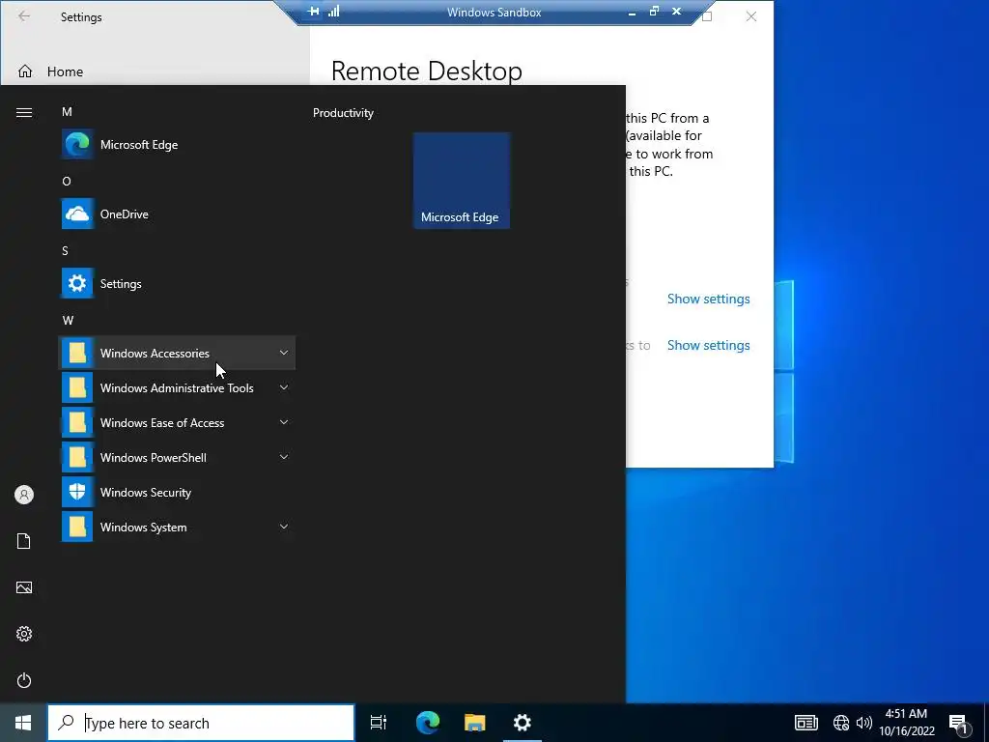Open Documents from the Start rail
The width and height of the screenshot is (989, 742).
pyautogui.click(x=24, y=541)
